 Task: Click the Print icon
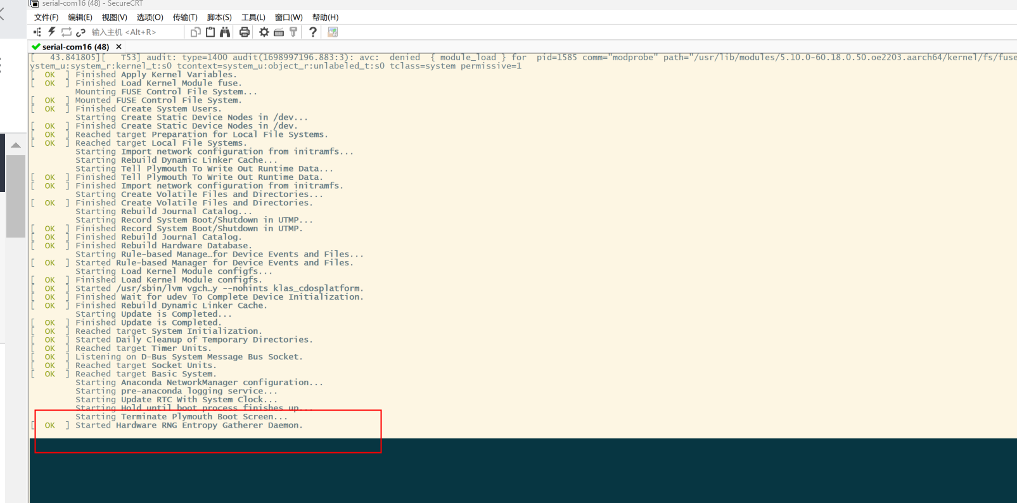(x=244, y=32)
